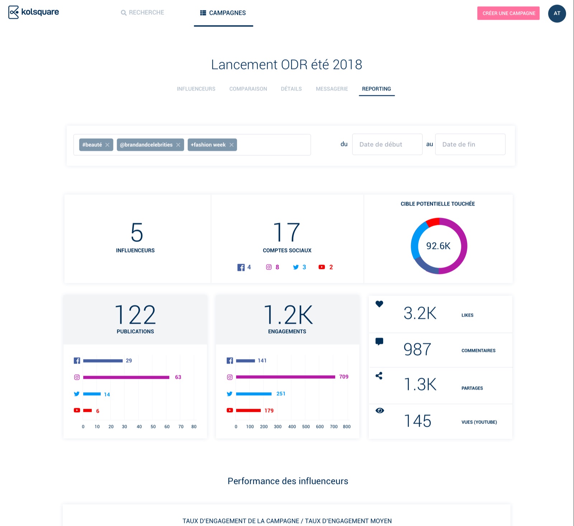Viewport: 574px width, 526px height.
Task: Click YouTube icon in Engagements chart
Action: [x=230, y=410]
